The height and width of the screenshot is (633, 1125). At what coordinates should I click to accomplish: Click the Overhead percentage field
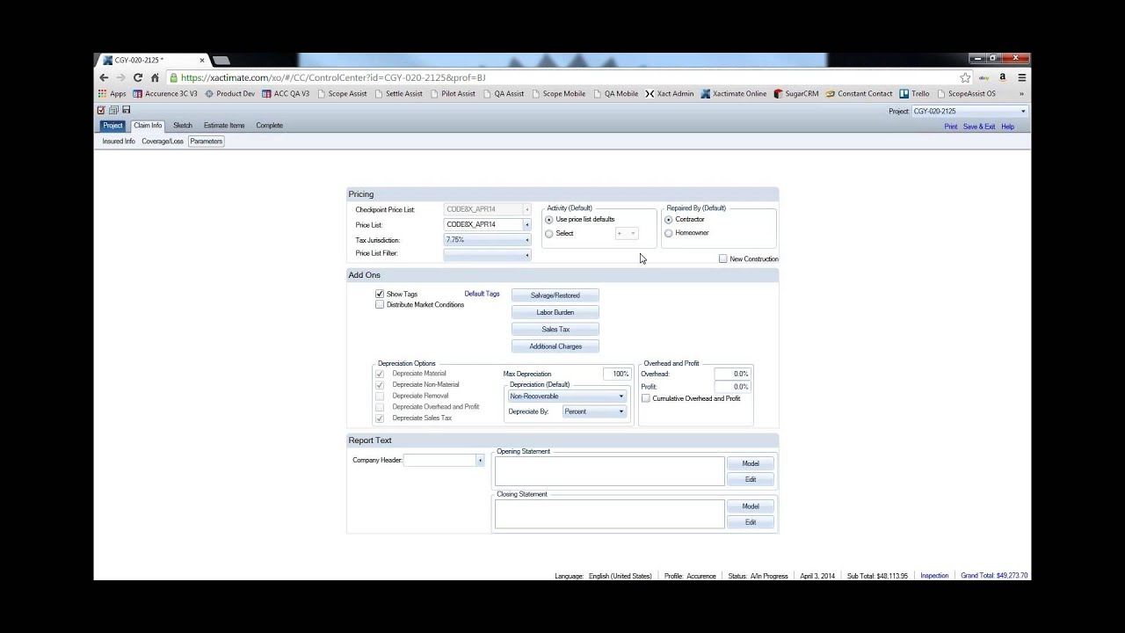(x=732, y=374)
